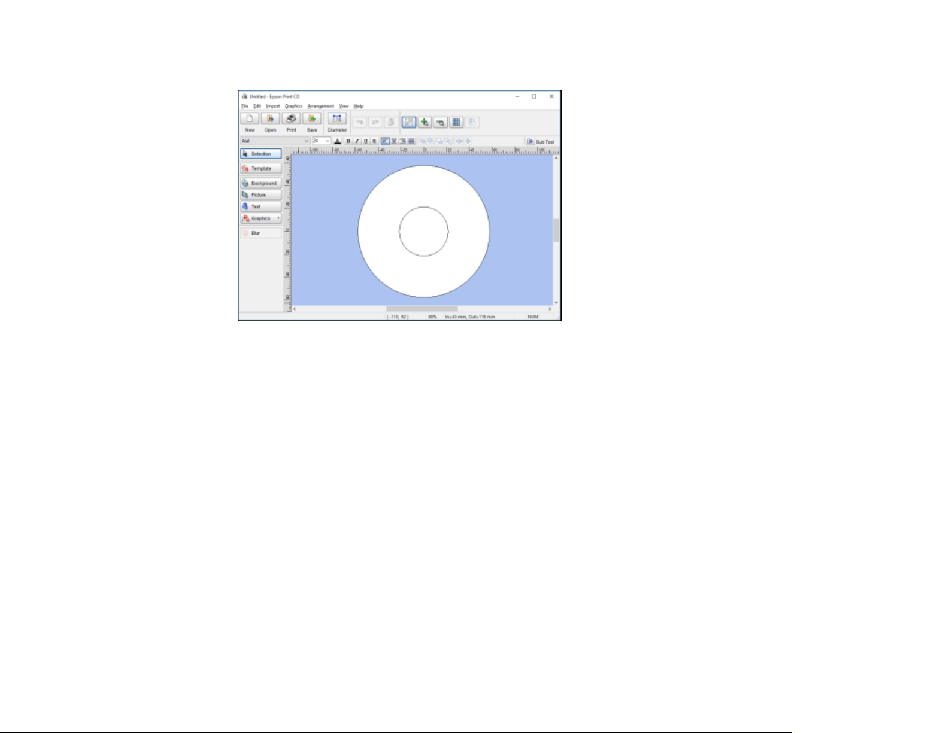The height and width of the screenshot is (733, 949).
Task: Open the View menu
Action: click(344, 106)
